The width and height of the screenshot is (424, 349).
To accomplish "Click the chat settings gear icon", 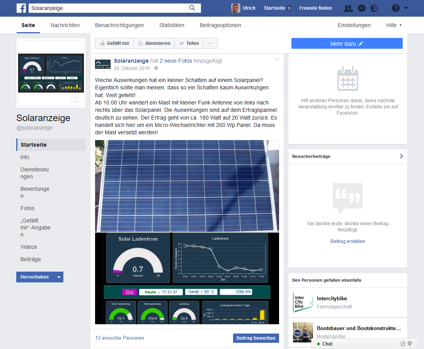I will (410, 344).
